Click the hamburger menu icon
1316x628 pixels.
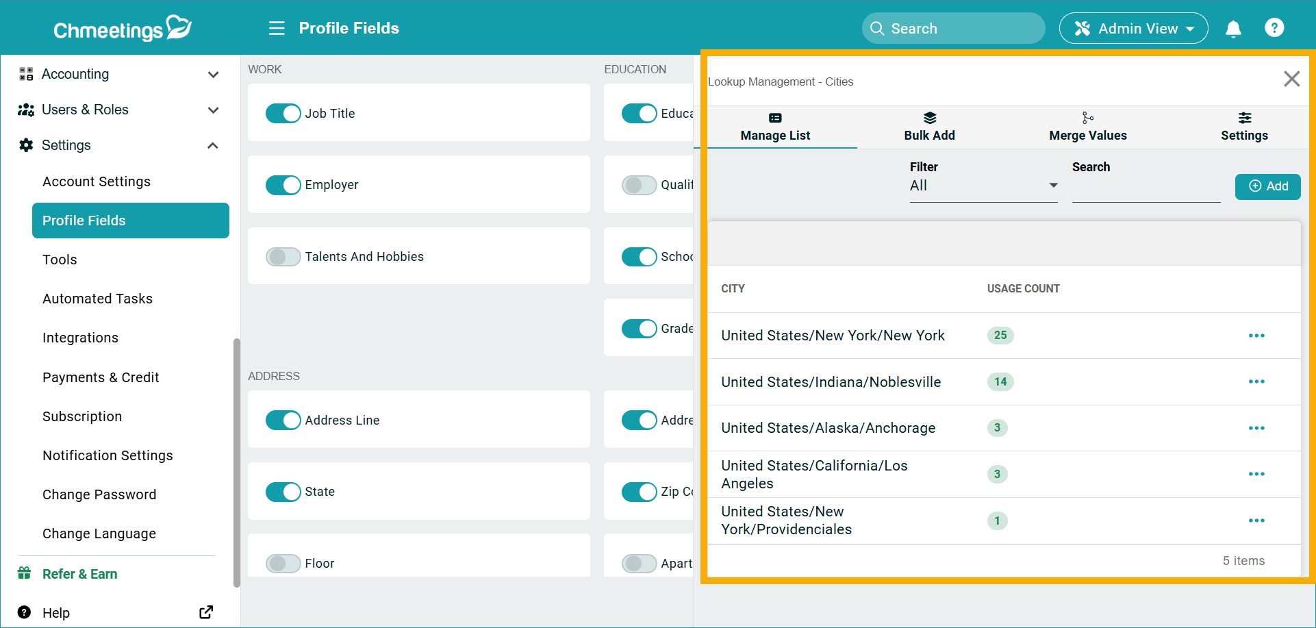pos(277,28)
